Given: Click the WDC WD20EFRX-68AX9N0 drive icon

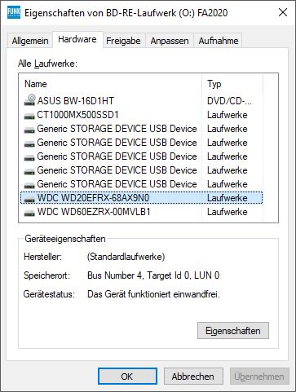Looking at the screenshot, I should [29, 199].
